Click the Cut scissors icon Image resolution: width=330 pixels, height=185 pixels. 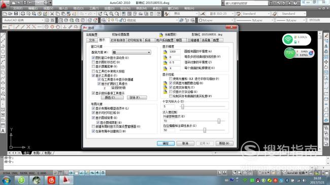52,14
